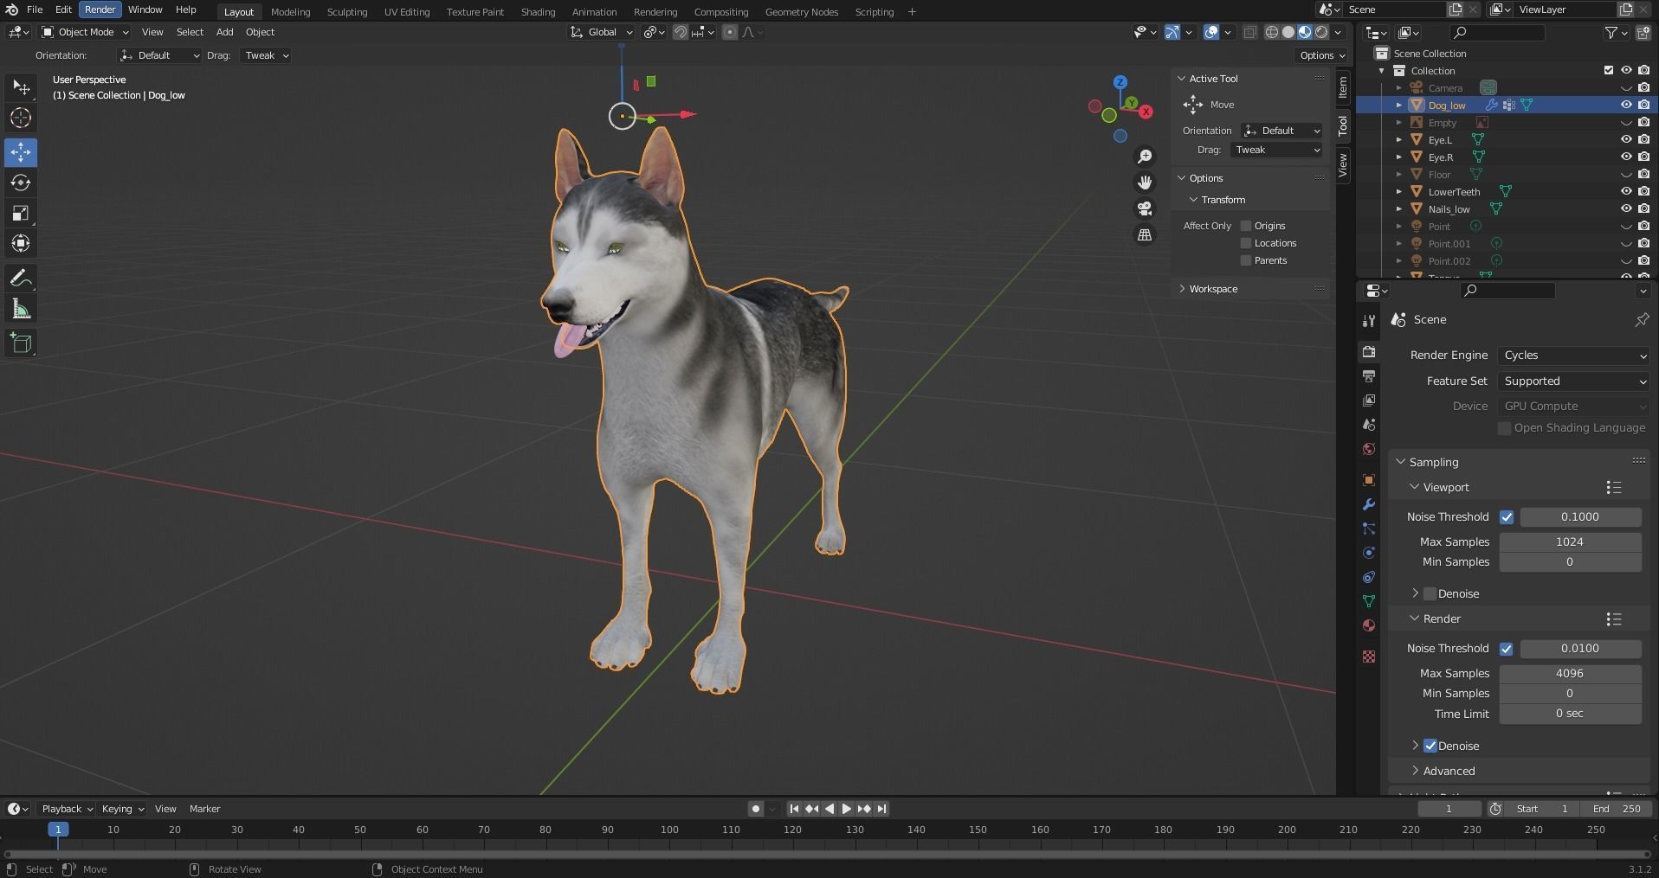The width and height of the screenshot is (1659, 878).
Task: Open the World properties tab
Action: point(1368,449)
